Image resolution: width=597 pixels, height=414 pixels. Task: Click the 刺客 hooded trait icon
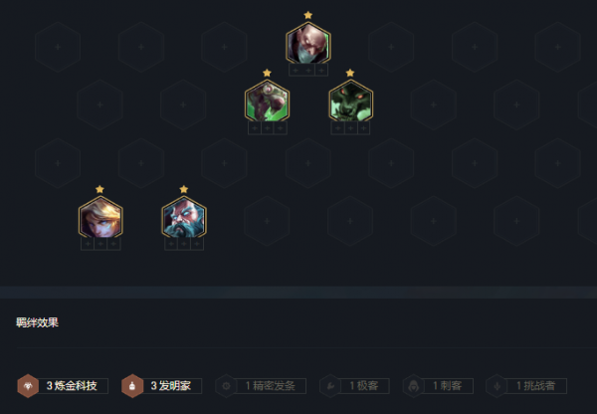(x=414, y=386)
